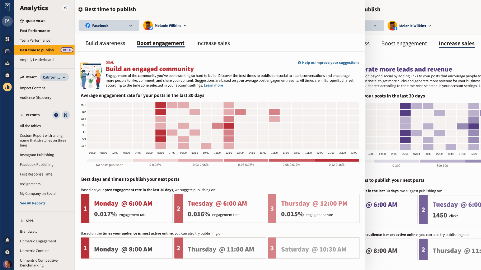Open the California Impact selector
Screen dimensions: 481x270
(54, 77)
